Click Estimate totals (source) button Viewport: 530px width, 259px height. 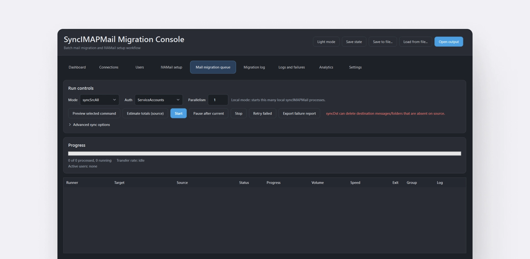(145, 113)
